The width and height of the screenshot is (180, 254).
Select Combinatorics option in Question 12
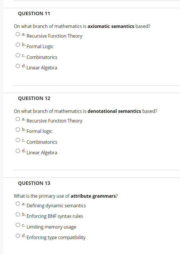pyautogui.click(x=18, y=140)
